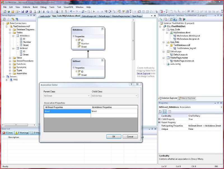Click Copy Web Site icon in Solution Explorer
Screen dimensions: 224x169
point(180,19)
